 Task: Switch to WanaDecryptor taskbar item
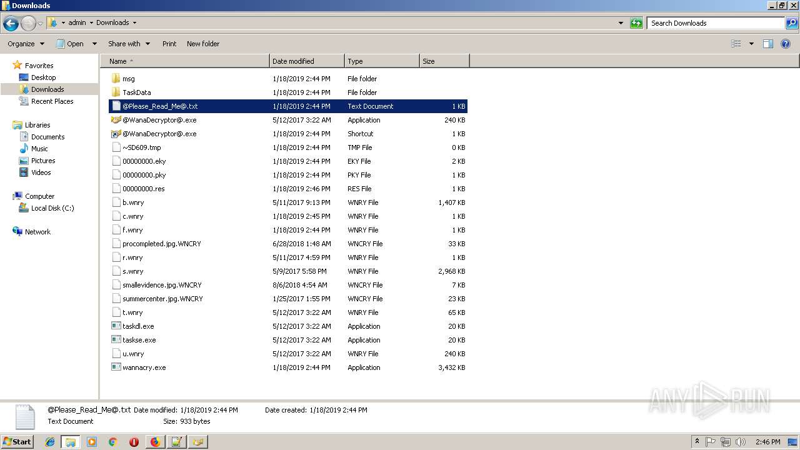pyautogui.click(x=197, y=442)
